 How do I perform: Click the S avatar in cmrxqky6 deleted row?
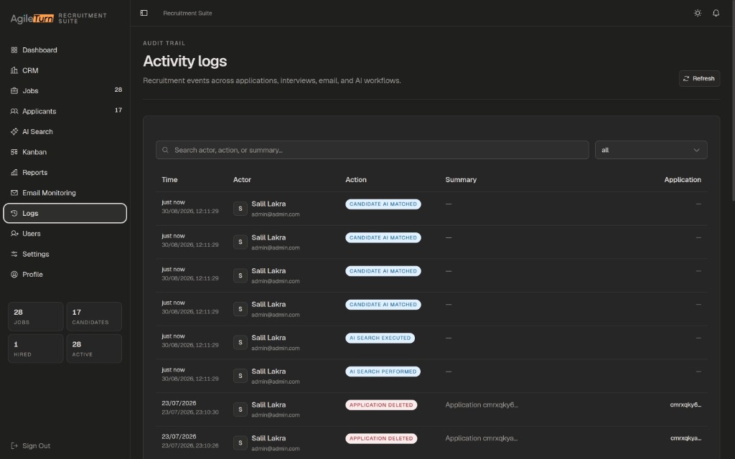(x=240, y=410)
